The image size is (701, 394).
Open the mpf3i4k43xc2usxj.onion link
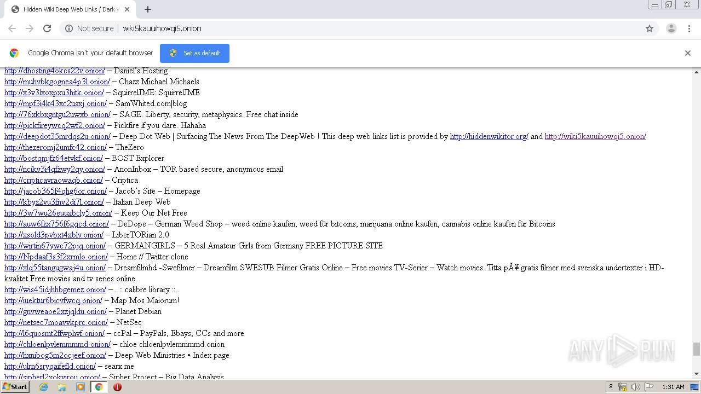[55, 103]
